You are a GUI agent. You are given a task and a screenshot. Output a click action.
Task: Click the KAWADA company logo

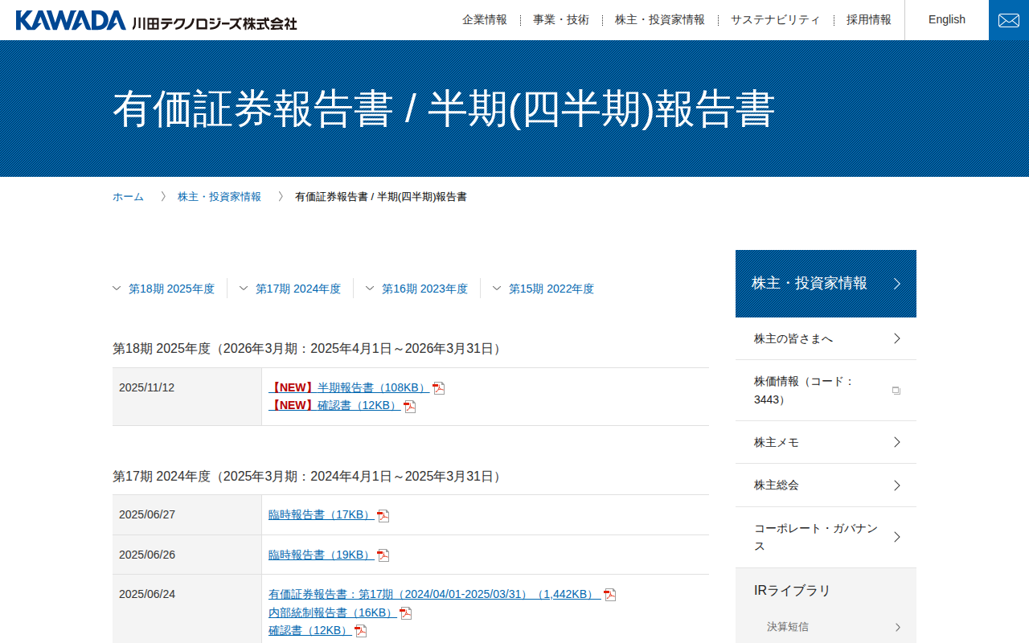coord(157,20)
